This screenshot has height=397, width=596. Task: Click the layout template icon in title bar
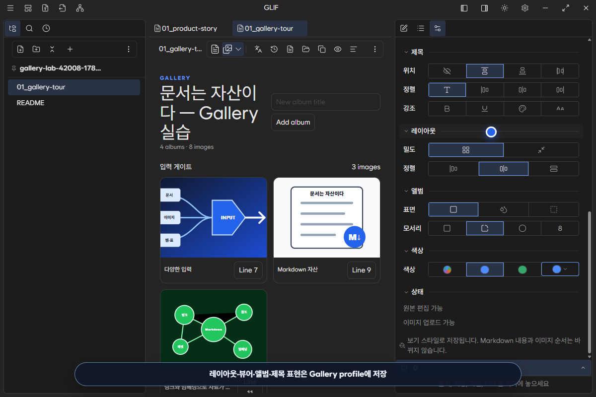[x=28, y=8]
